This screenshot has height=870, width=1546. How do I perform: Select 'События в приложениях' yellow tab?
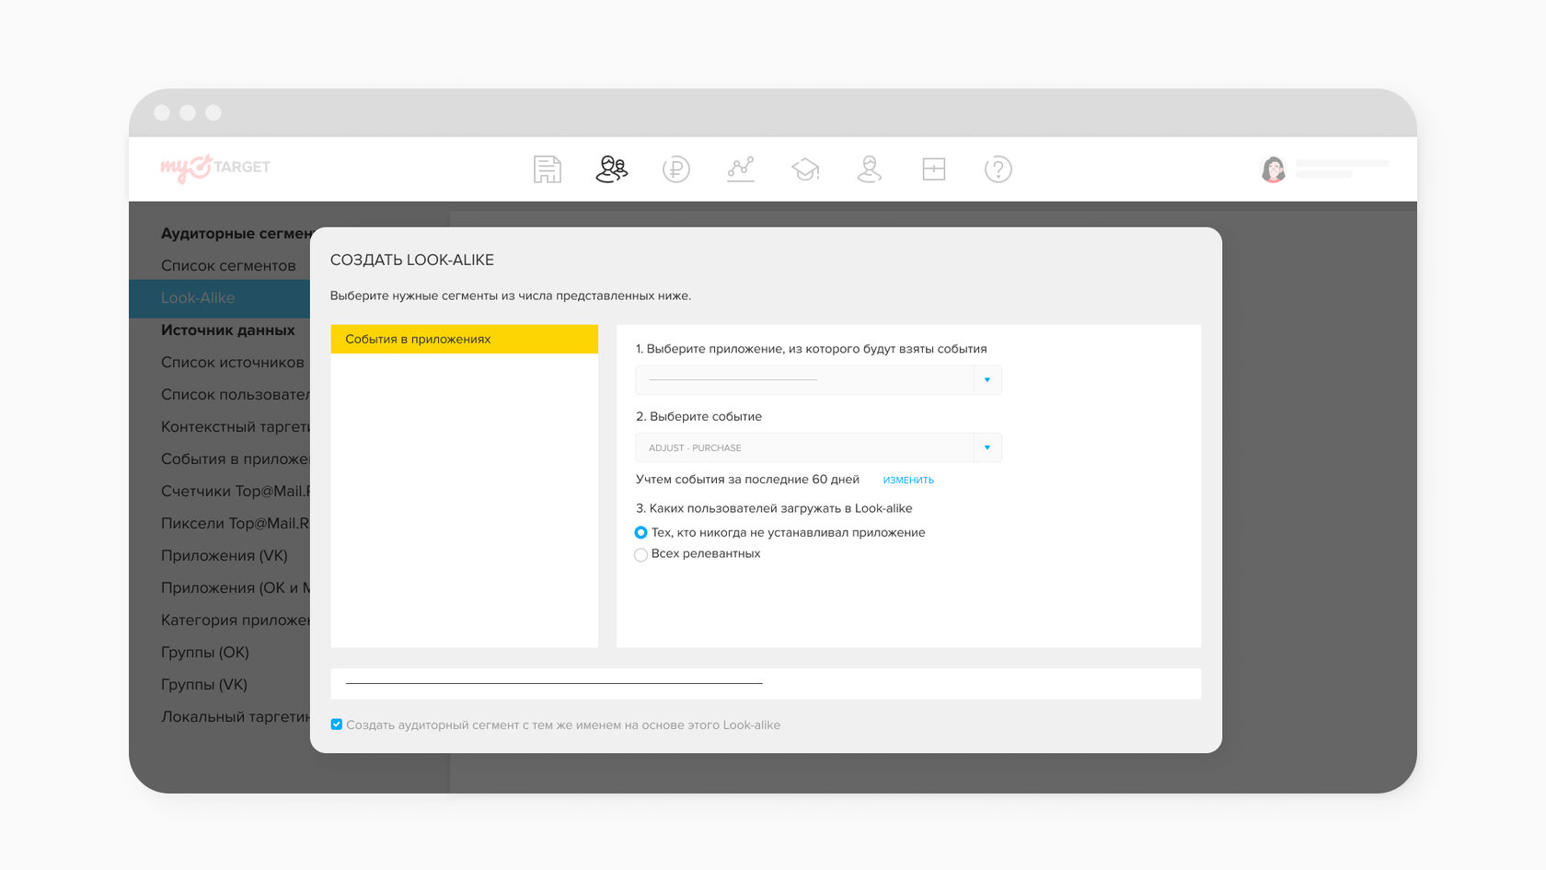tap(464, 339)
